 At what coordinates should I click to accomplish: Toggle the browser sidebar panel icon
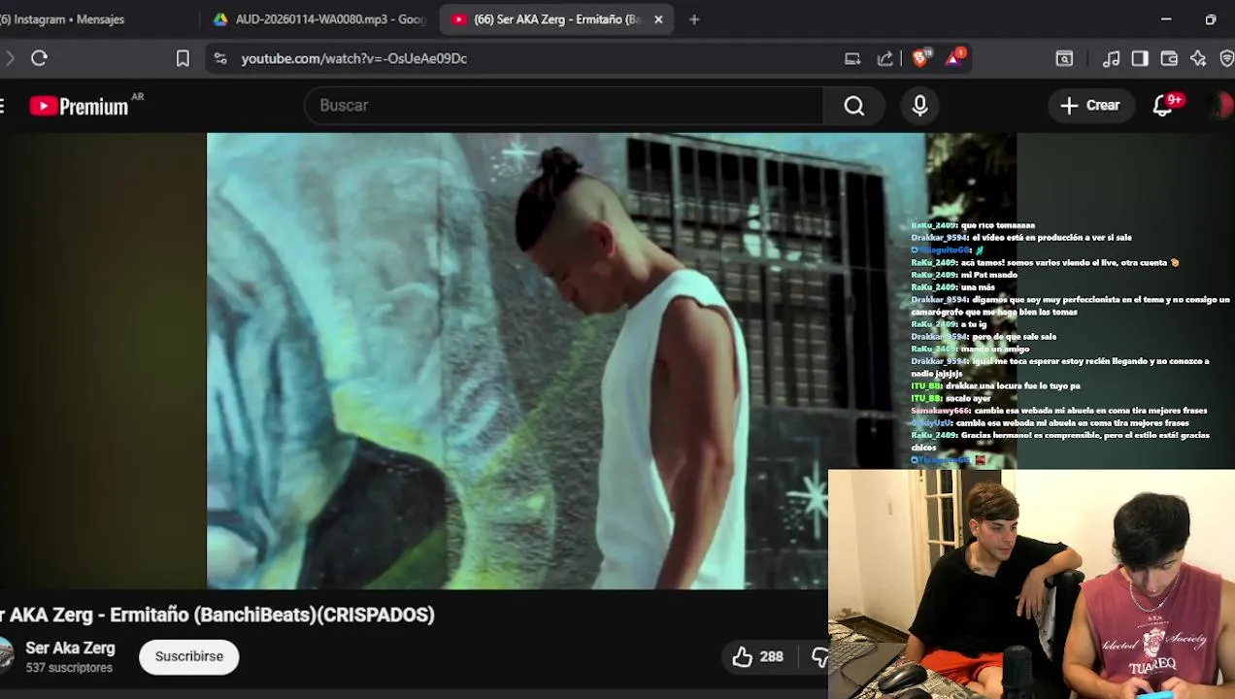[1140, 58]
